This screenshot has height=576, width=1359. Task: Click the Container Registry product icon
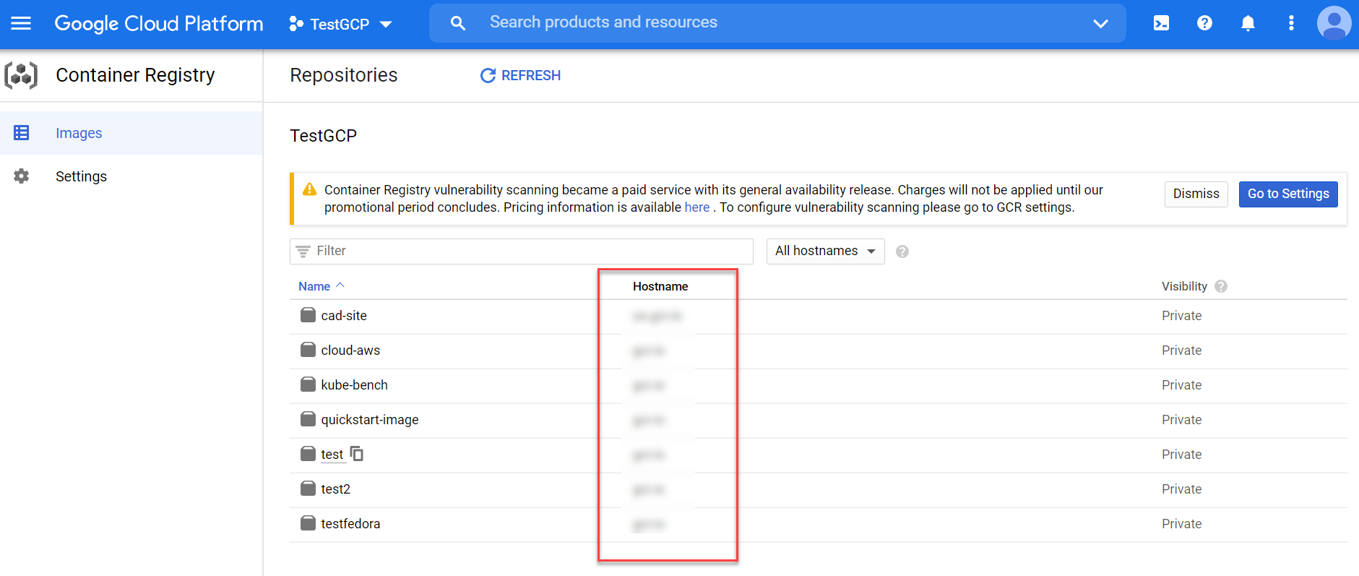(x=21, y=75)
